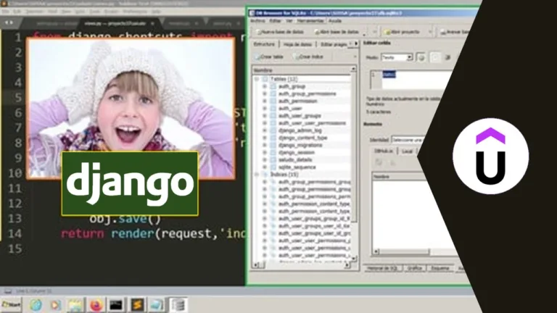Select the django_session table row
557x313 pixels.
coord(296,153)
